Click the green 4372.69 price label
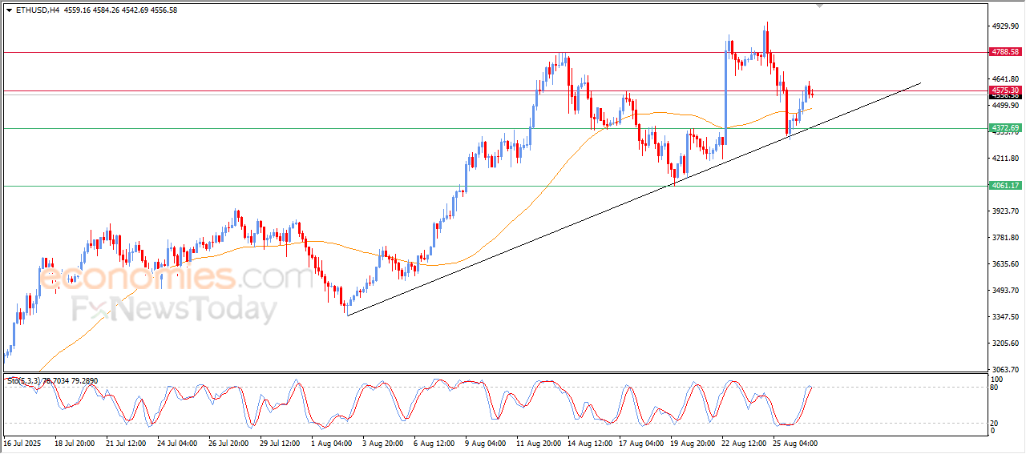Image resolution: width=1026 pixels, height=454 pixels. pos(1005,128)
